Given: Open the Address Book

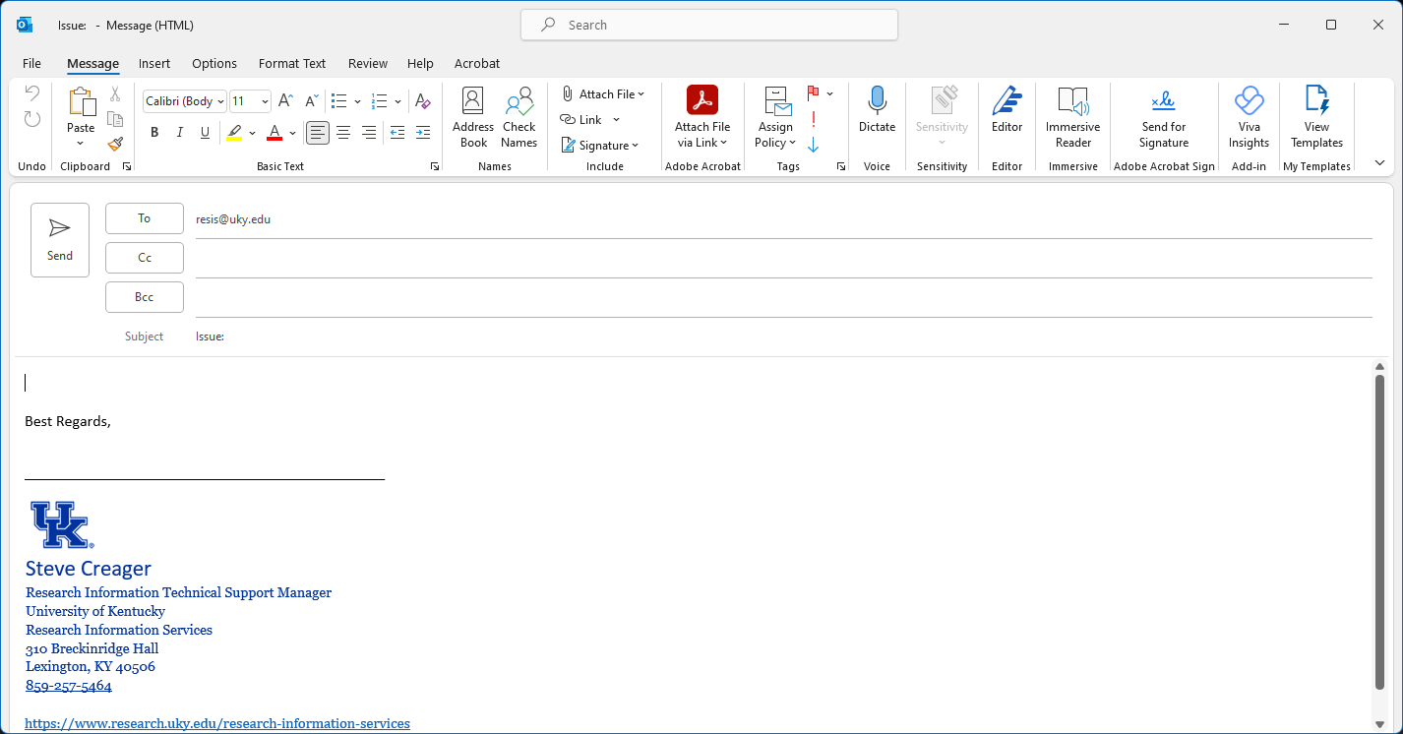Looking at the screenshot, I should tap(473, 117).
